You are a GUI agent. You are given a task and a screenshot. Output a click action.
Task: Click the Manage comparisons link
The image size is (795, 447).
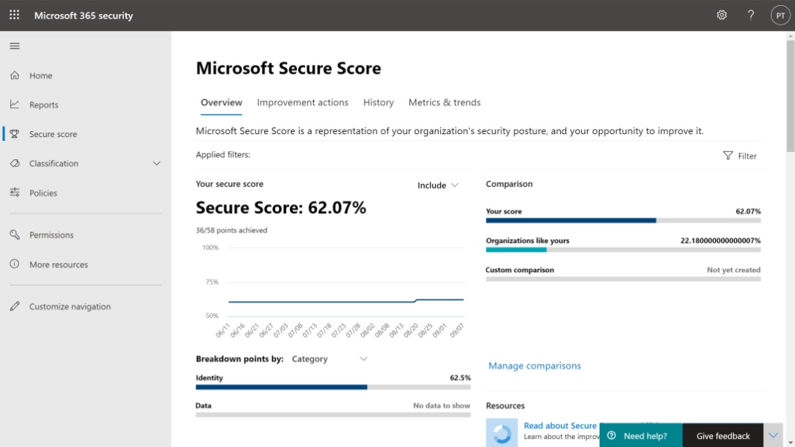click(x=534, y=366)
